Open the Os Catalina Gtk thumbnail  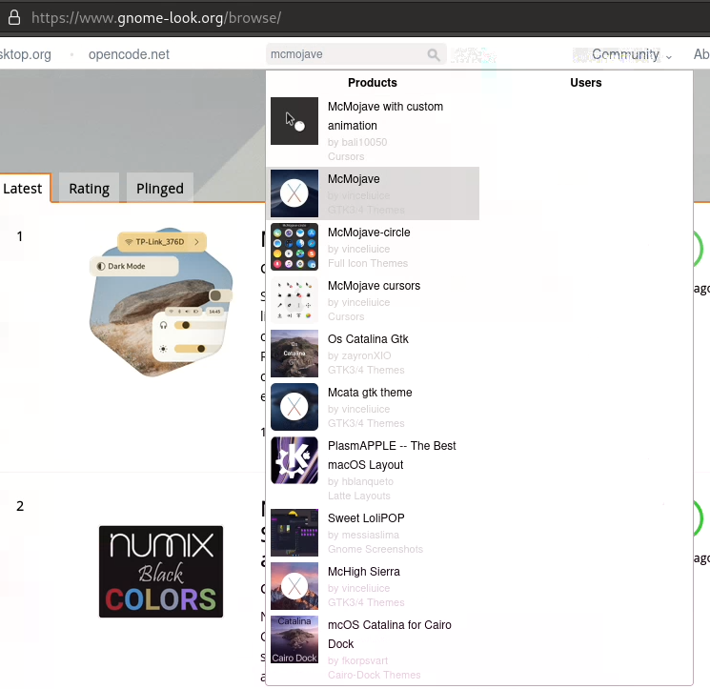point(294,354)
